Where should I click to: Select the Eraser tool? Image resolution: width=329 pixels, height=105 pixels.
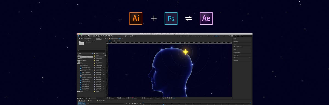(x=106, y=36)
